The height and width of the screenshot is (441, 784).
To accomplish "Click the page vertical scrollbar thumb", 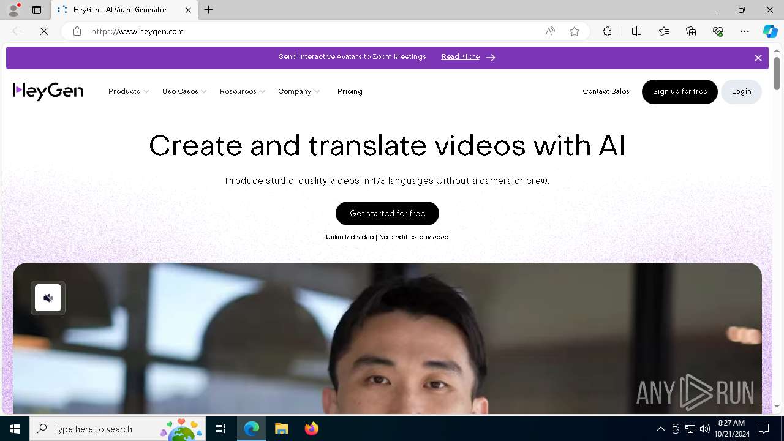I will (777, 73).
